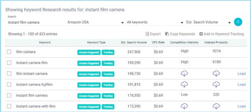Export the keyword results
Screen dimensions: 251x112
click(x=153, y=34)
